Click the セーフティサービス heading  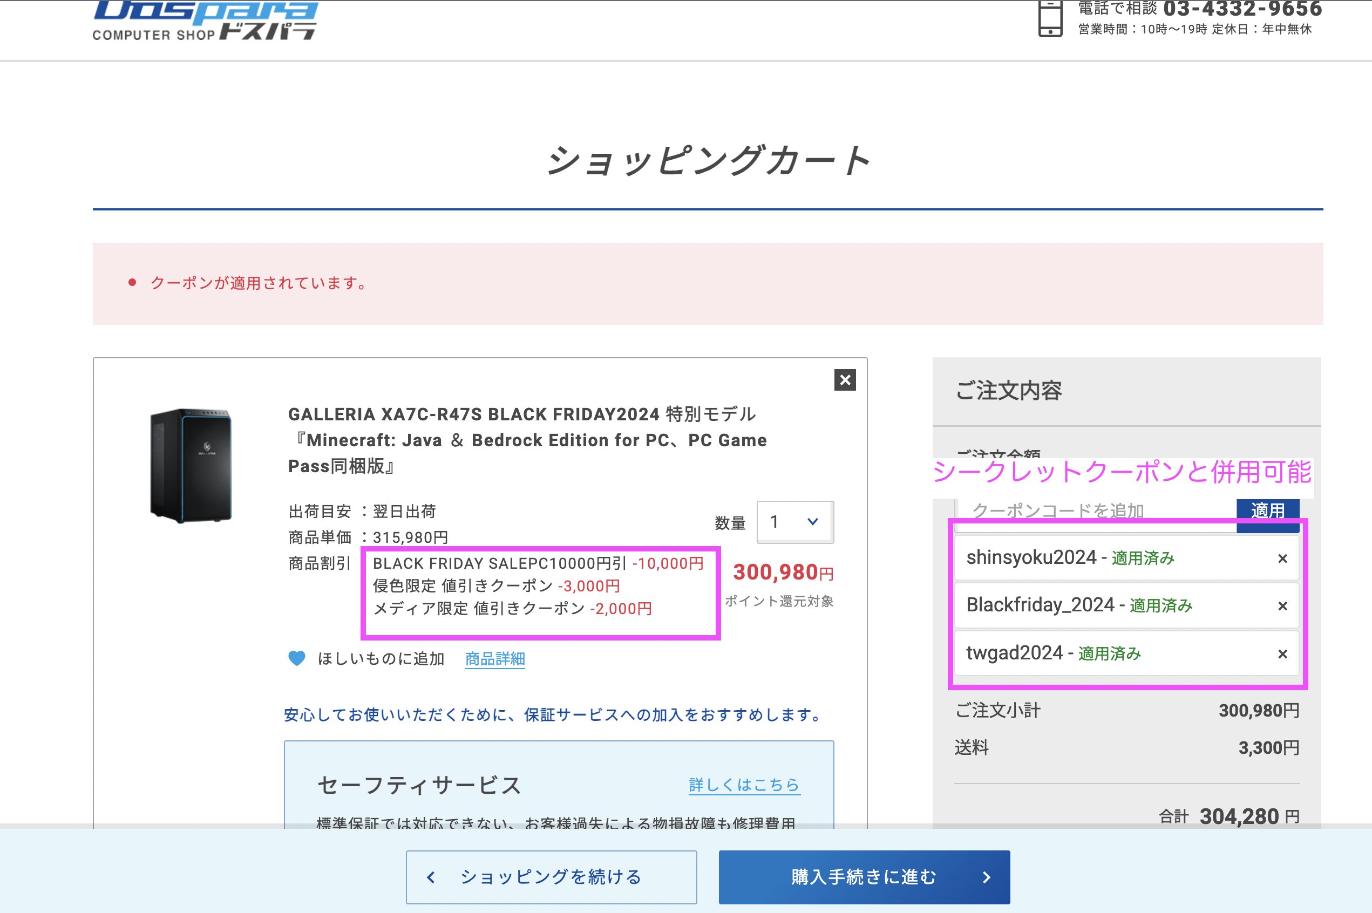[419, 786]
